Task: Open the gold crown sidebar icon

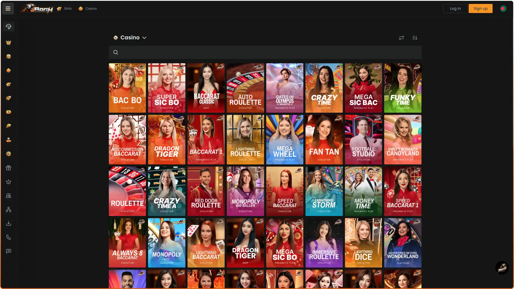Action: click(x=9, y=43)
